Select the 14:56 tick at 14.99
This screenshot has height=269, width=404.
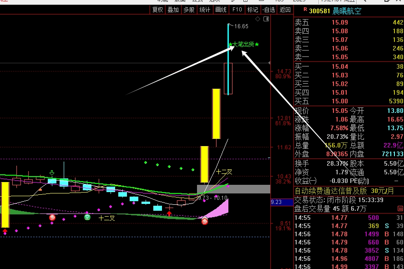click(x=349, y=266)
